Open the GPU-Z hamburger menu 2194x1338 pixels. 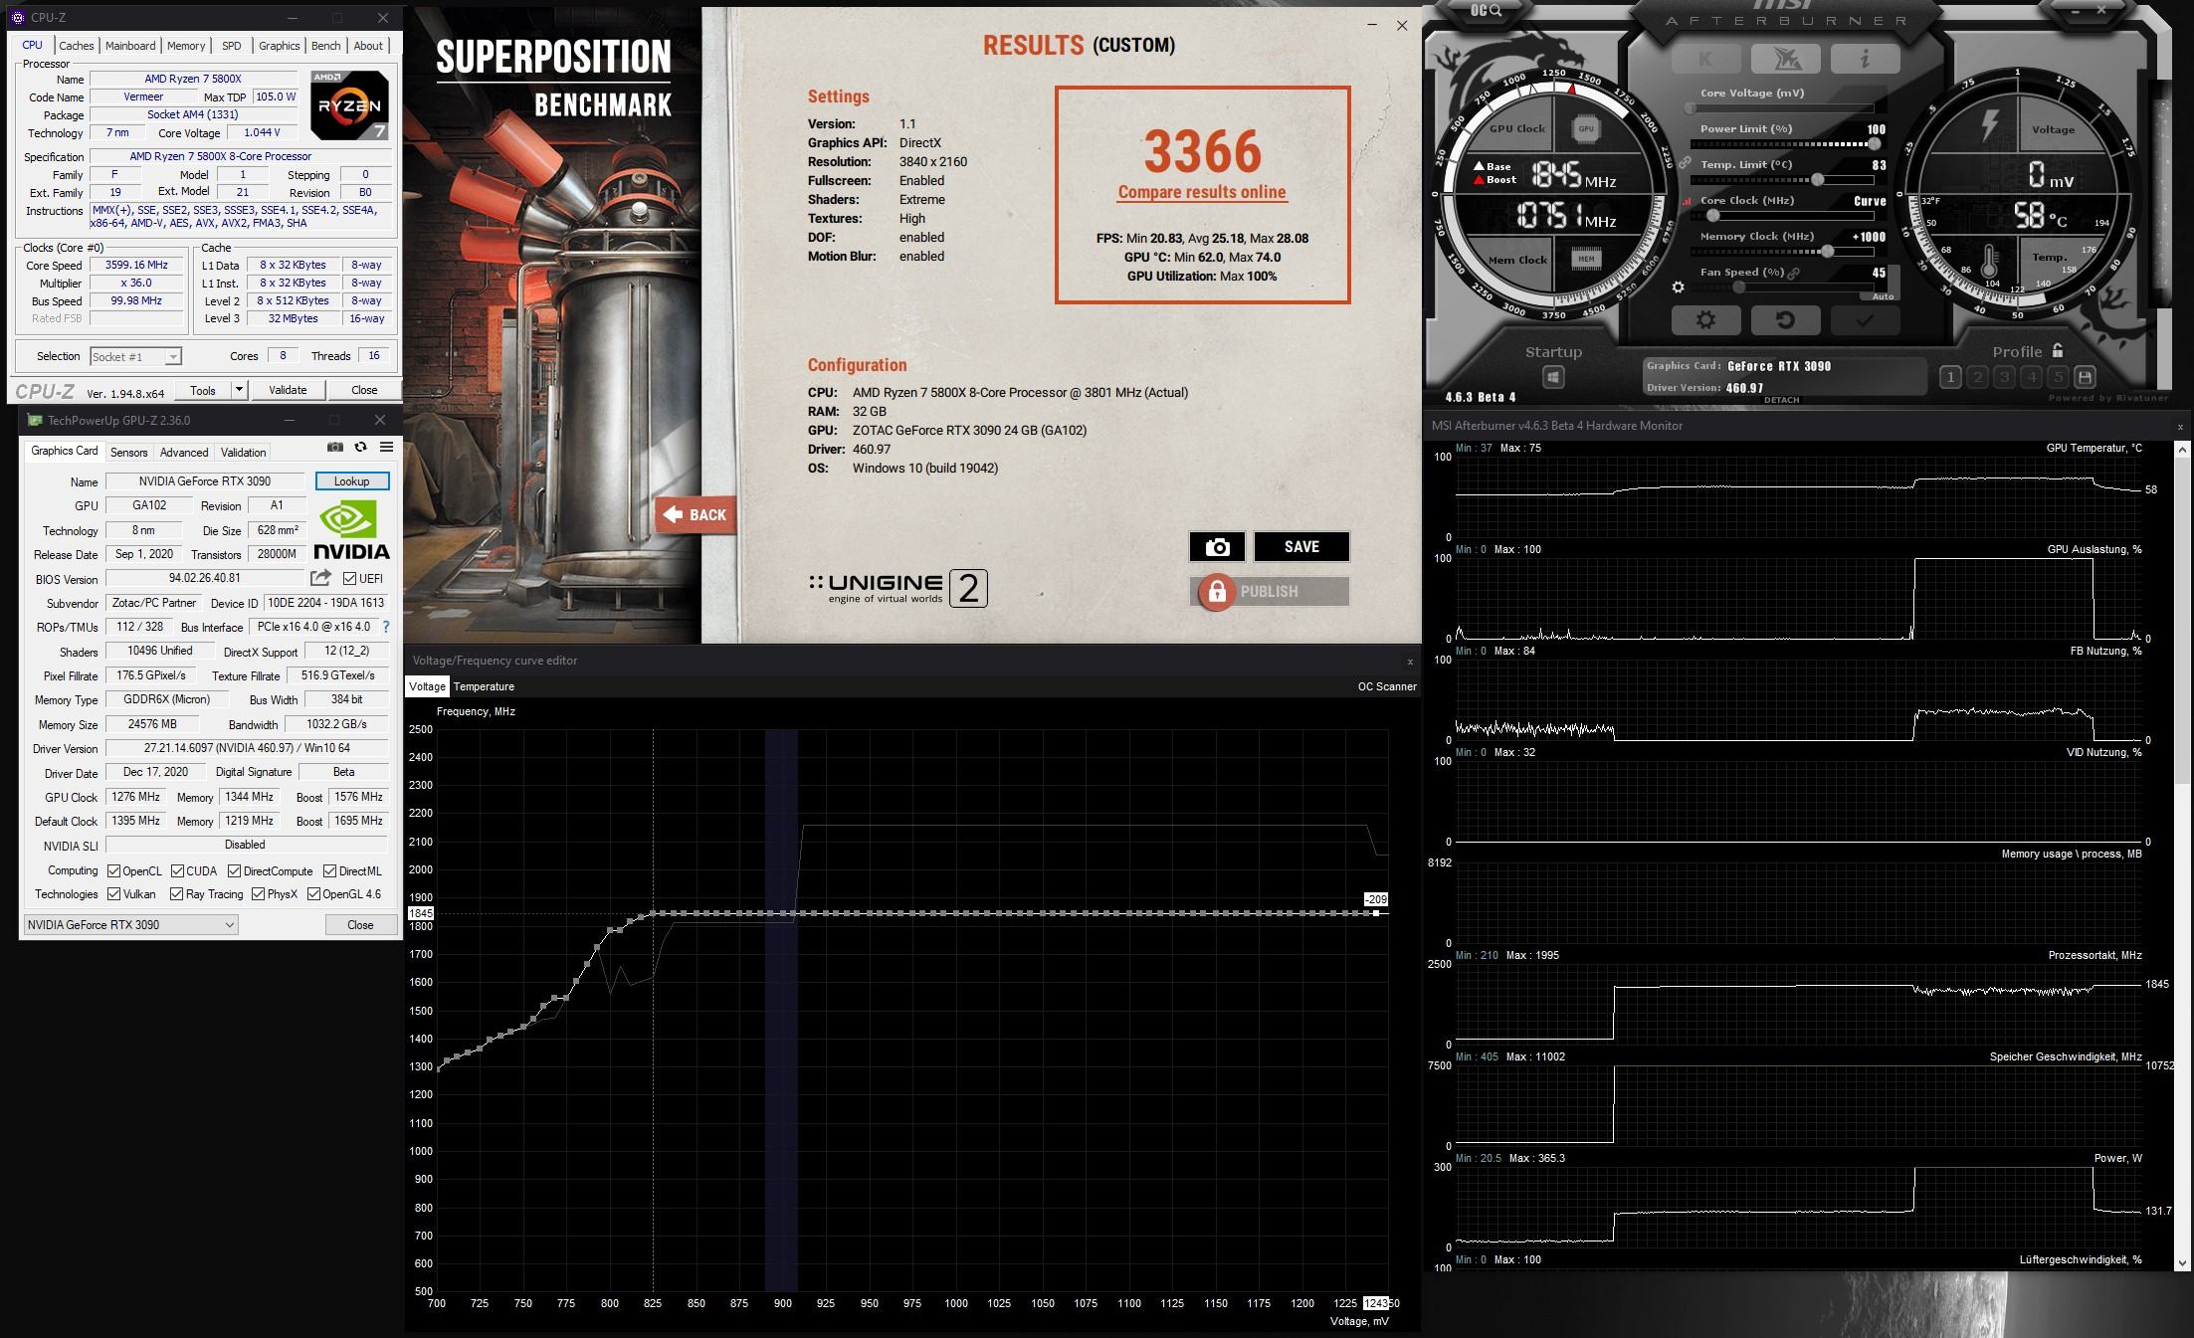point(386,448)
